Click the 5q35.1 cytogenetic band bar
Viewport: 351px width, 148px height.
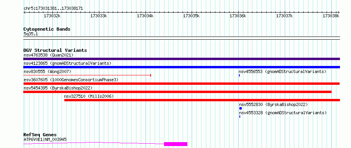[x=181, y=38]
